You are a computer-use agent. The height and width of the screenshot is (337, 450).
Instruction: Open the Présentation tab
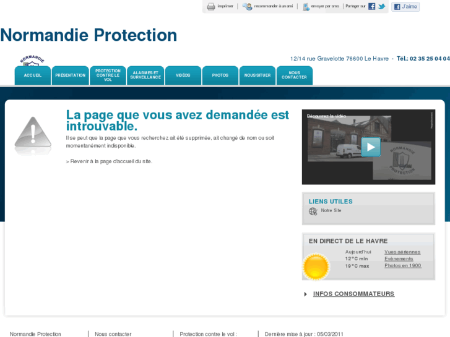[x=71, y=75]
